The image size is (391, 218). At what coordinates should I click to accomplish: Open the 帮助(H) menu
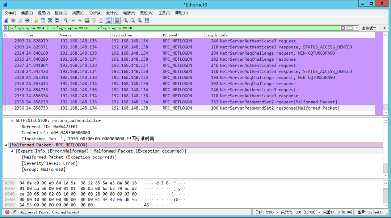(x=181, y=13)
